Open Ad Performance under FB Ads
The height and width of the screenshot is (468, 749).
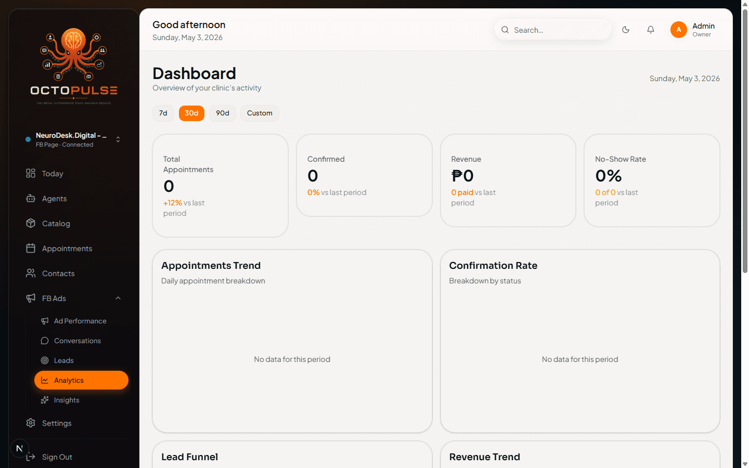click(x=81, y=321)
